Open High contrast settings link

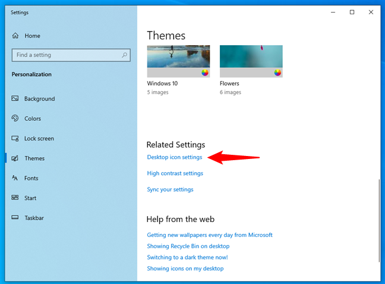[175, 173]
